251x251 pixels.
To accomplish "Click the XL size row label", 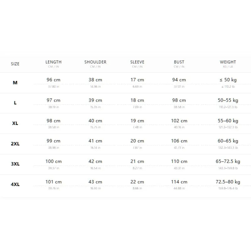I will pyautogui.click(x=15, y=123).
